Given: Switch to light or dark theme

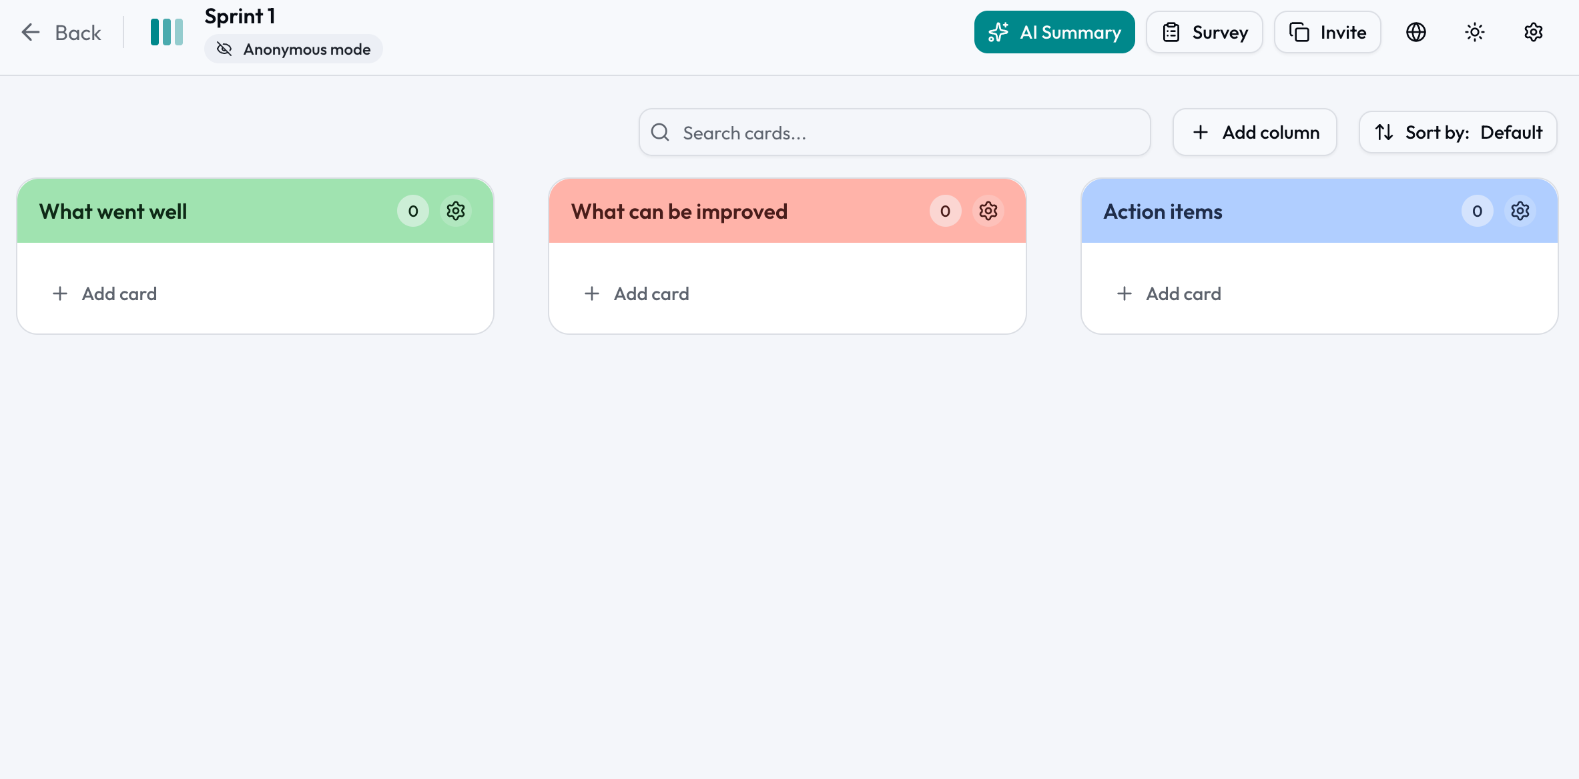Looking at the screenshot, I should tap(1474, 31).
